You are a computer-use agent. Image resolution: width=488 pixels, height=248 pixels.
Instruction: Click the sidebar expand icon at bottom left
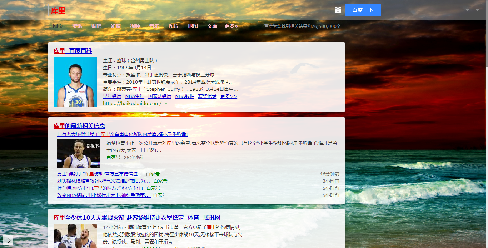pos(8,240)
